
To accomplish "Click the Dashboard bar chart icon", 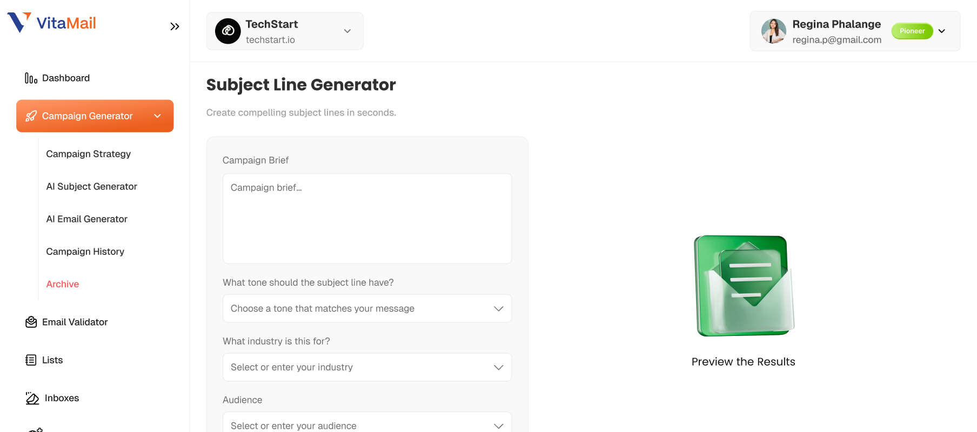I will tap(31, 78).
